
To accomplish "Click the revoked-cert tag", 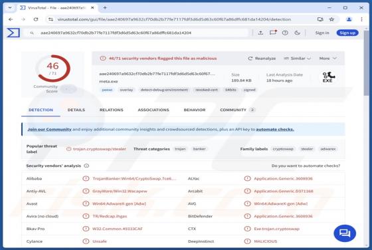I will coord(207,90).
